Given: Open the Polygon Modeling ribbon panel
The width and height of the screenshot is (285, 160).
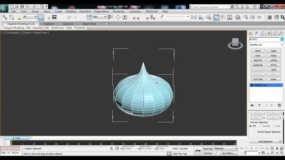Looking at the screenshot, I should click(x=14, y=28).
